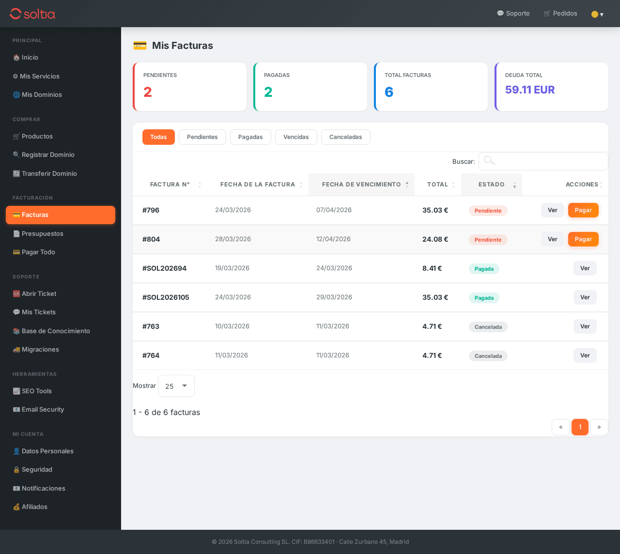Sort invoices by Total column
This screenshot has height=554, width=620.
coord(438,185)
